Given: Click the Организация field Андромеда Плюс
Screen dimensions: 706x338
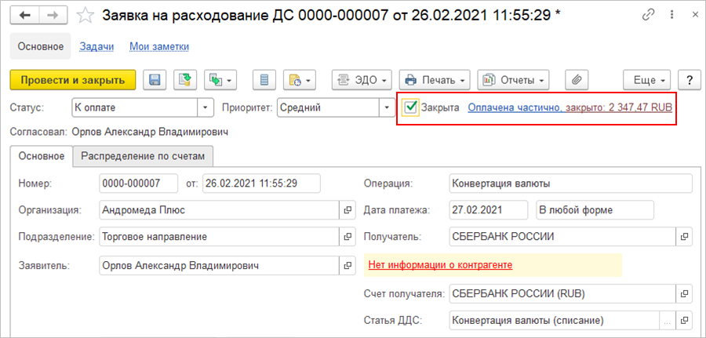Looking at the screenshot, I should (x=218, y=209).
